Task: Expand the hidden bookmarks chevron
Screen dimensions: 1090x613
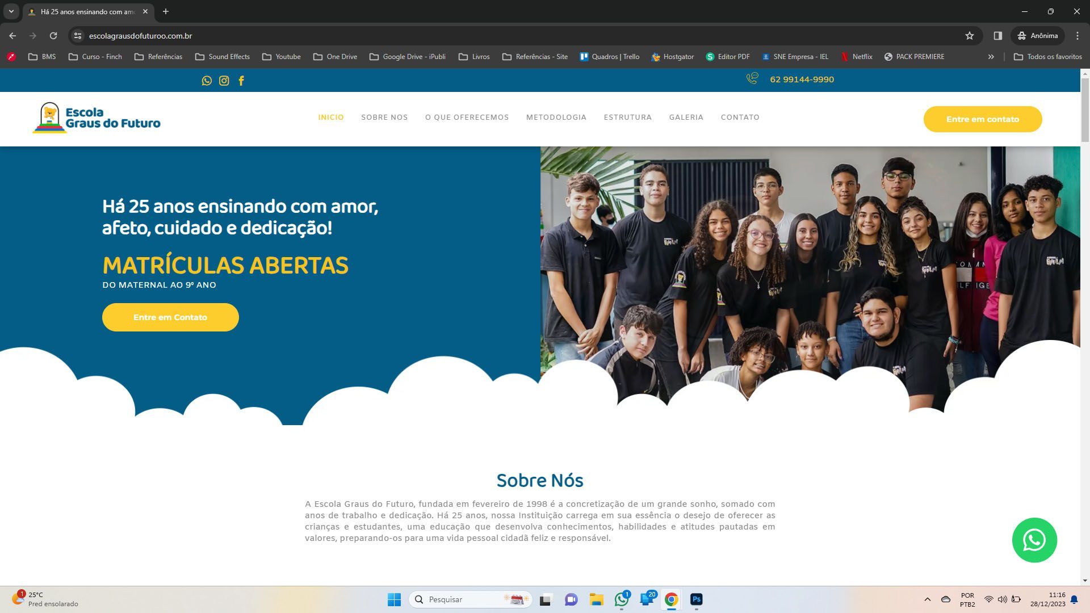Action: click(x=991, y=57)
